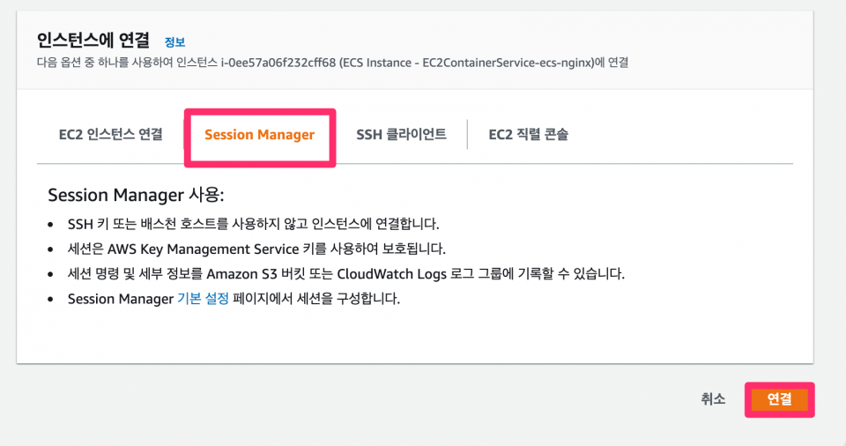Open the 정보 link beside the title
This screenshot has width=846, height=446.
click(x=174, y=41)
